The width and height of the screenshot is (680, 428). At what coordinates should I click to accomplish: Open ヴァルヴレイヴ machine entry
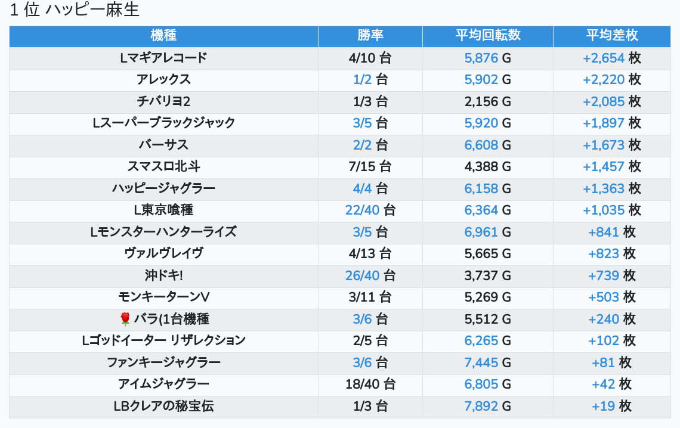coord(163,254)
